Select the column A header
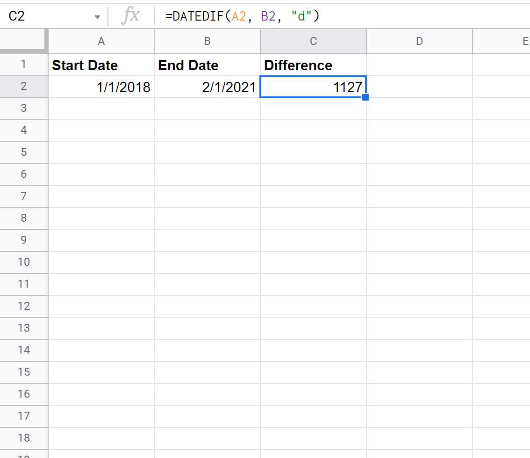 [101, 41]
